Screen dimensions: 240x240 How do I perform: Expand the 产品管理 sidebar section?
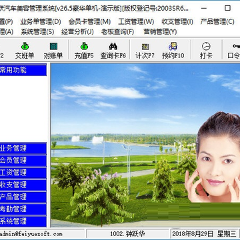coord(23,197)
